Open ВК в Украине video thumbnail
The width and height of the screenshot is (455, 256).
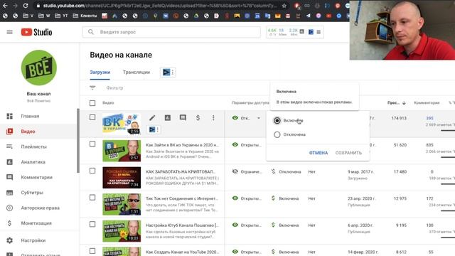122,124
